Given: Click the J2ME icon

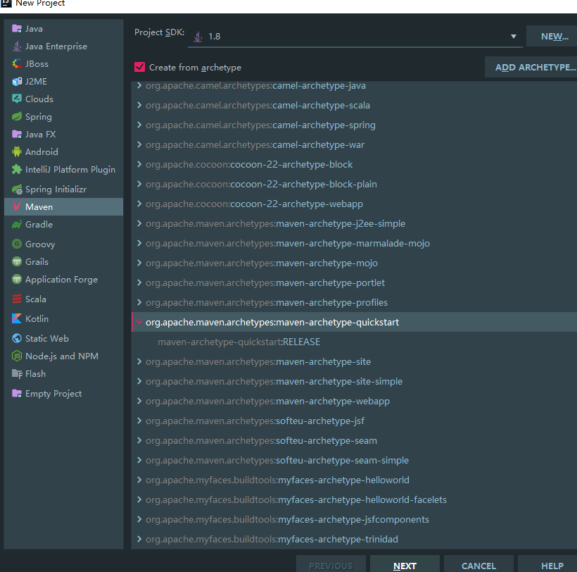Looking at the screenshot, I should click(x=17, y=82).
